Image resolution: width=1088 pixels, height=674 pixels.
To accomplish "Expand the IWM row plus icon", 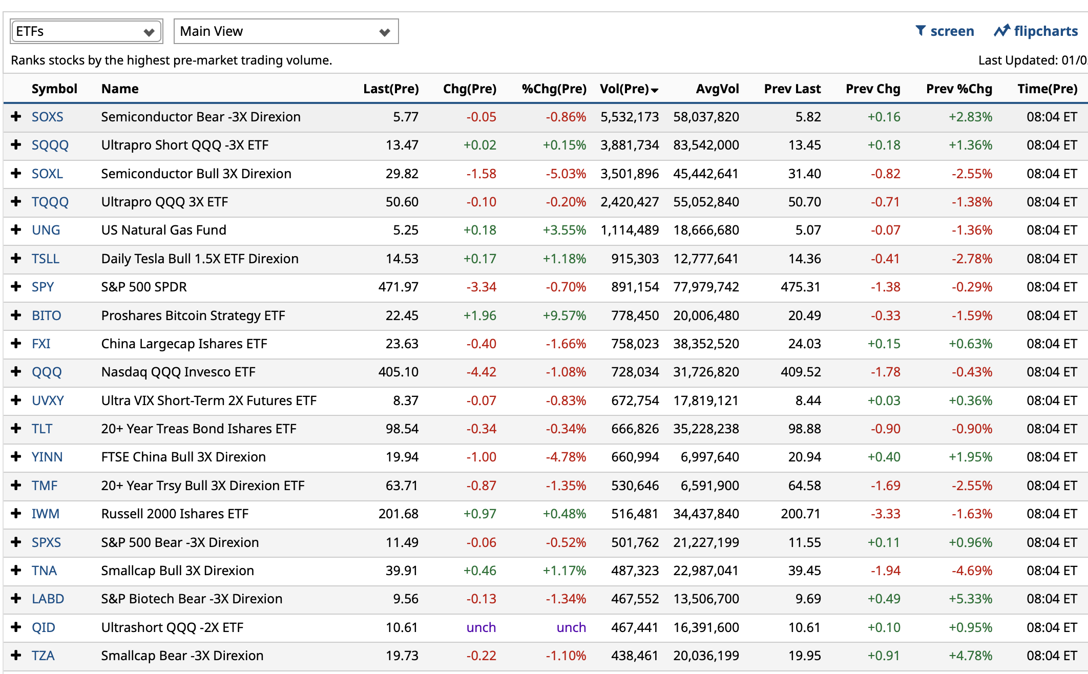I will point(16,513).
